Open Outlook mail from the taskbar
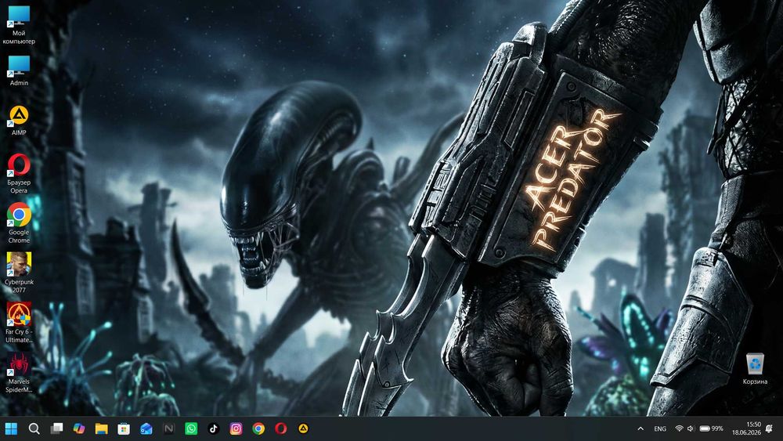The width and height of the screenshot is (783, 441). (146, 428)
